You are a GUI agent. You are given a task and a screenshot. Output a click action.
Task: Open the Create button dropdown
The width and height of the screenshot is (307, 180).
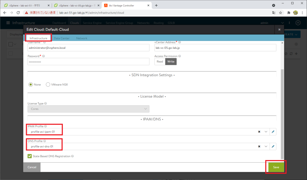point(292,34)
